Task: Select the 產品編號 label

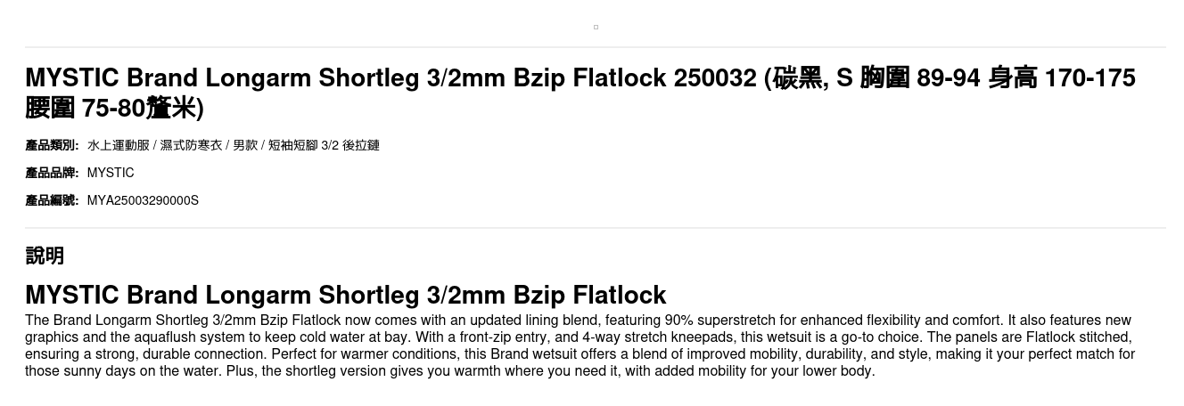Action: (52, 200)
